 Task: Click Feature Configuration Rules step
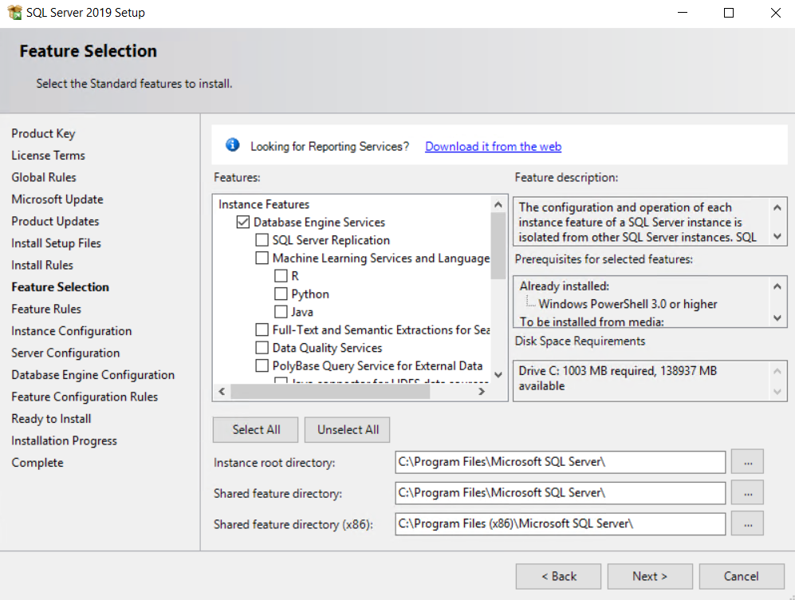pos(85,397)
